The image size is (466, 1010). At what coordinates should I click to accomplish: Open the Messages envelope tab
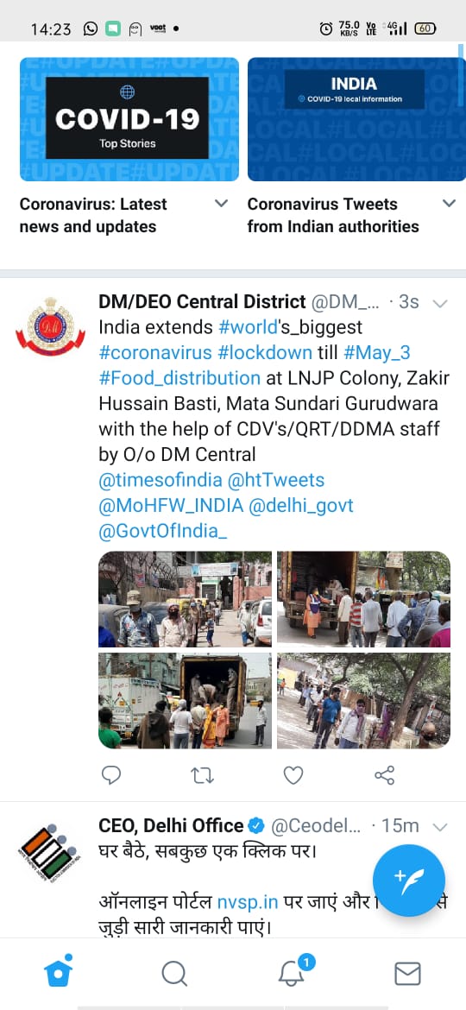pyautogui.click(x=407, y=973)
